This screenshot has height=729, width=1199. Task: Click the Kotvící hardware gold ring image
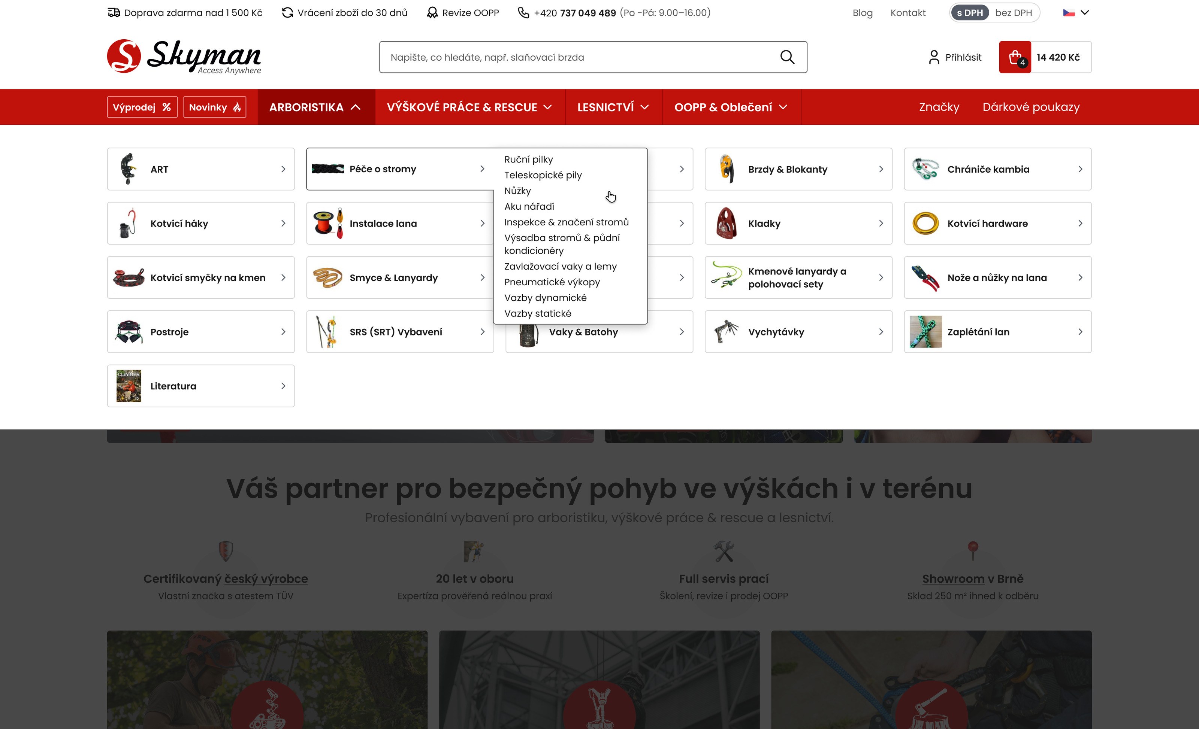click(925, 223)
